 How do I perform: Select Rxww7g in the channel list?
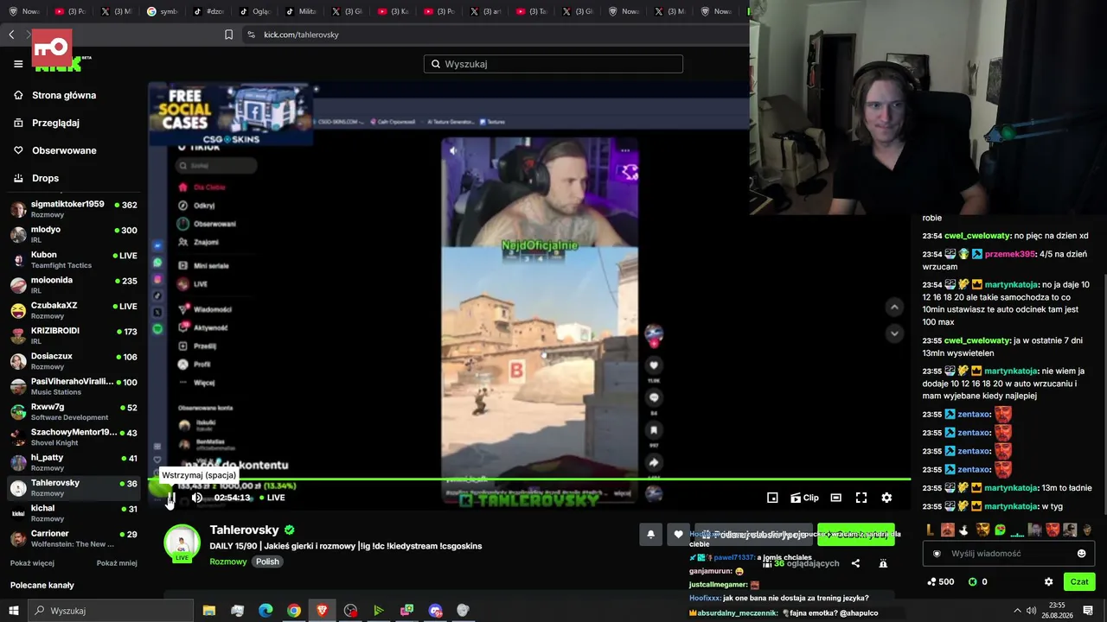pos(74,411)
